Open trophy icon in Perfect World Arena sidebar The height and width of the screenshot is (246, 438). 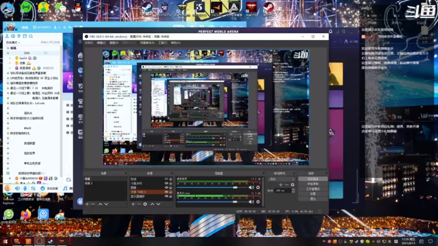click(x=80, y=102)
